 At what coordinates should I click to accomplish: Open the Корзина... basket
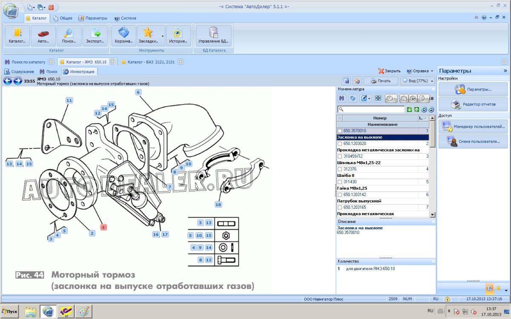[x=123, y=36]
